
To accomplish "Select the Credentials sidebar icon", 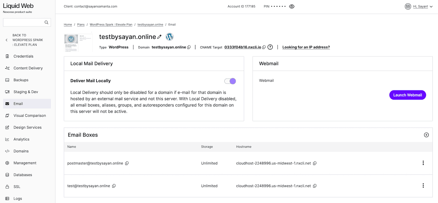I will [7, 56].
